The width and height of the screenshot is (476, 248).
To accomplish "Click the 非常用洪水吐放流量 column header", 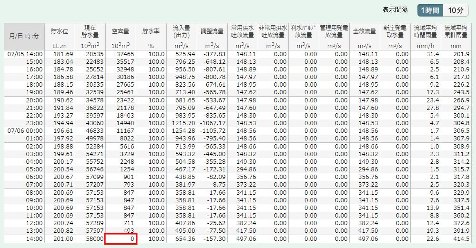I will 273,36.
